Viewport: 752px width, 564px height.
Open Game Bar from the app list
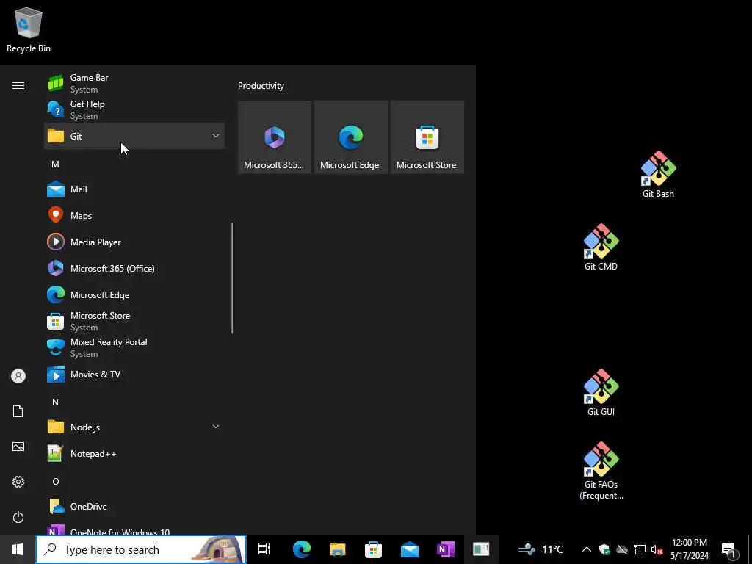pos(134,84)
